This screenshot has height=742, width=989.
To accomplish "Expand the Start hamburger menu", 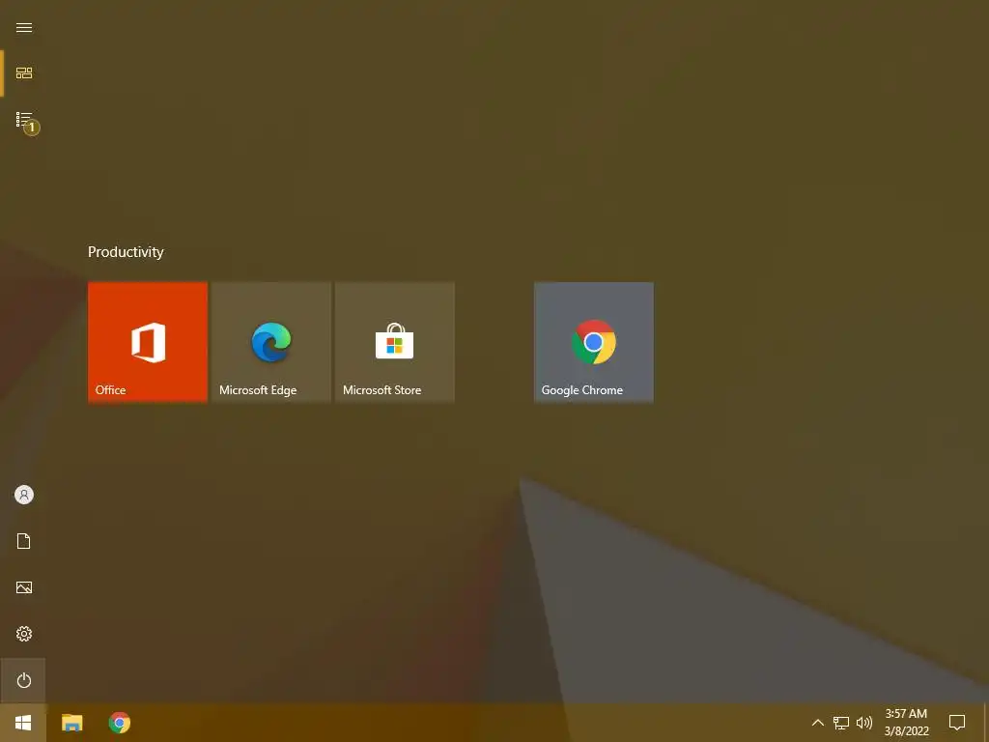I will click(x=24, y=28).
